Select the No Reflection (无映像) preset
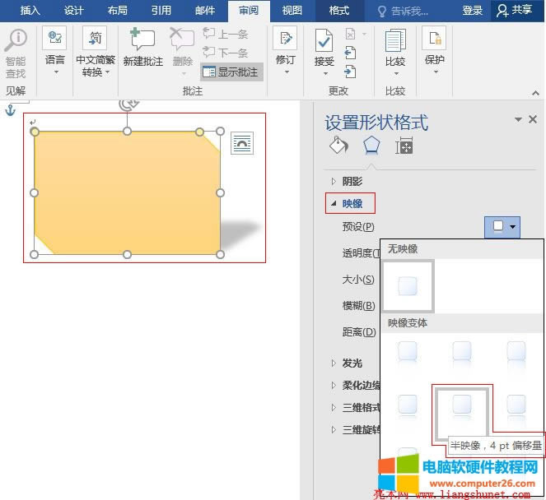The image size is (546, 500). tap(408, 286)
